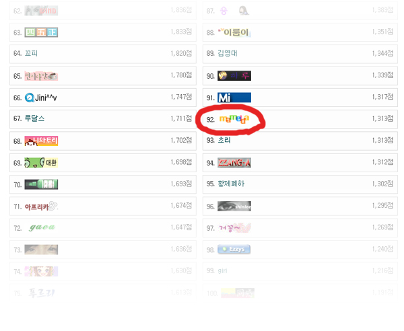404x331 pixels.
Task: Select the blue Mi badge at rank 91
Action: [234, 98]
